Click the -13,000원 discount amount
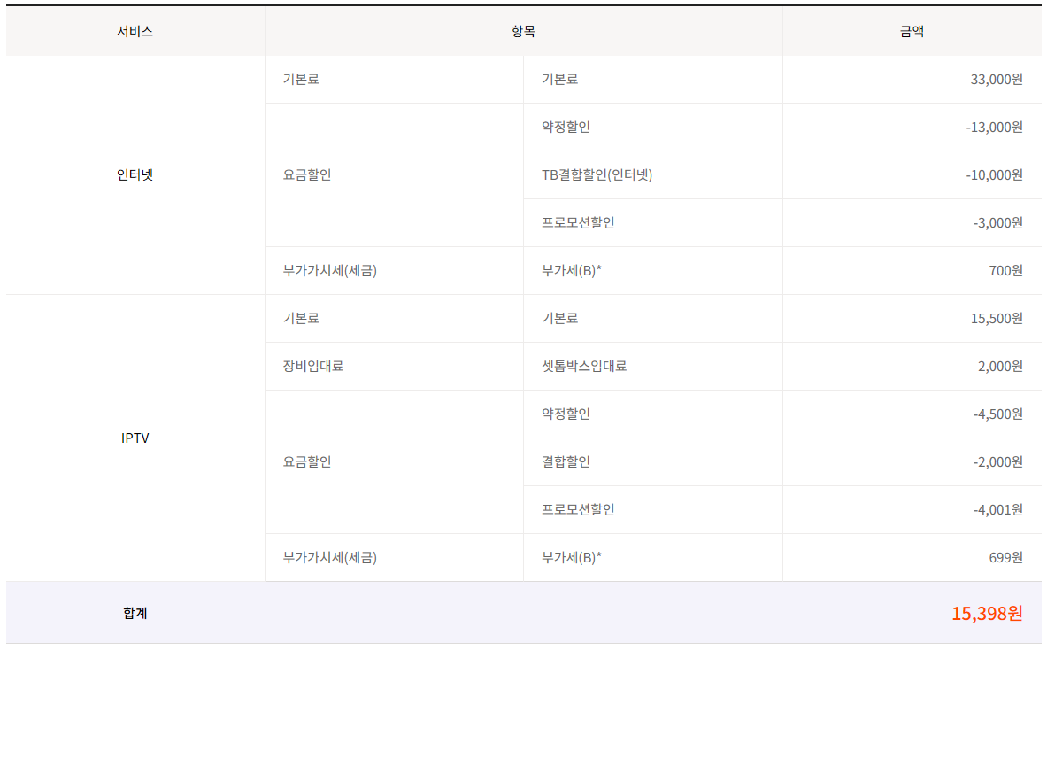This screenshot has height=759, width=1047. pos(994,127)
